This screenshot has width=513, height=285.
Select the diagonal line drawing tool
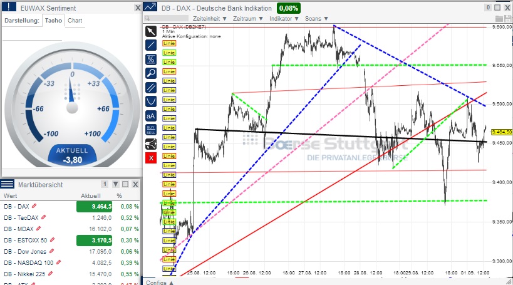pyautogui.click(x=151, y=45)
